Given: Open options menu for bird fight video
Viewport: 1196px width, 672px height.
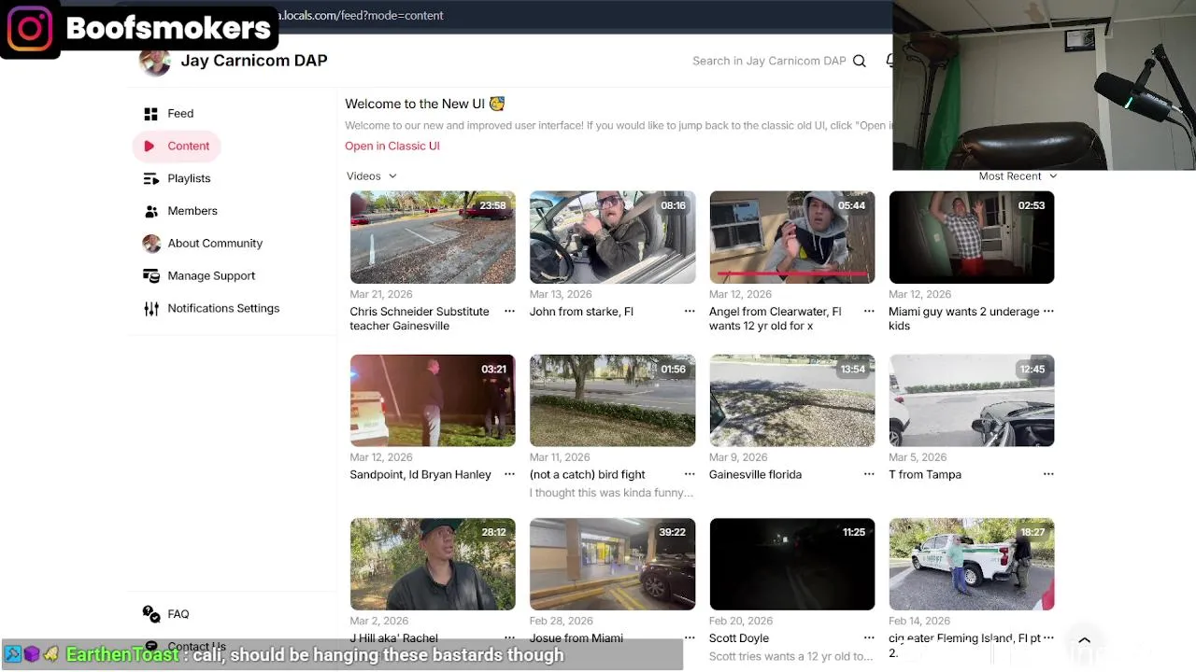Looking at the screenshot, I should point(690,474).
